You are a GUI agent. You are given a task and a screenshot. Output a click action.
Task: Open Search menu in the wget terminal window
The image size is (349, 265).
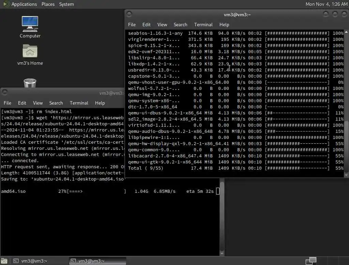(56, 103)
